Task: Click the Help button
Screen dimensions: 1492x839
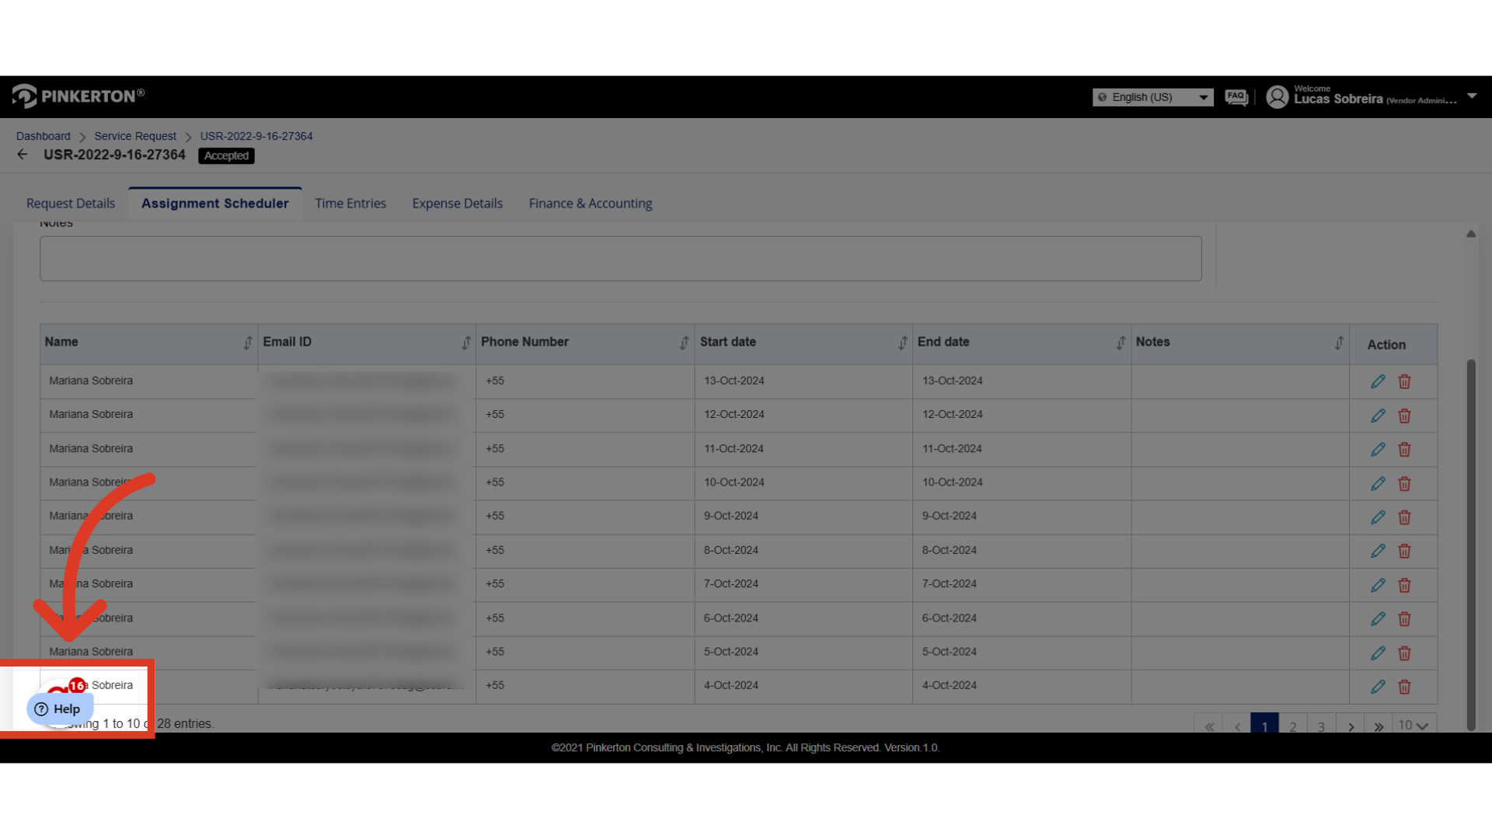Action: click(x=59, y=708)
